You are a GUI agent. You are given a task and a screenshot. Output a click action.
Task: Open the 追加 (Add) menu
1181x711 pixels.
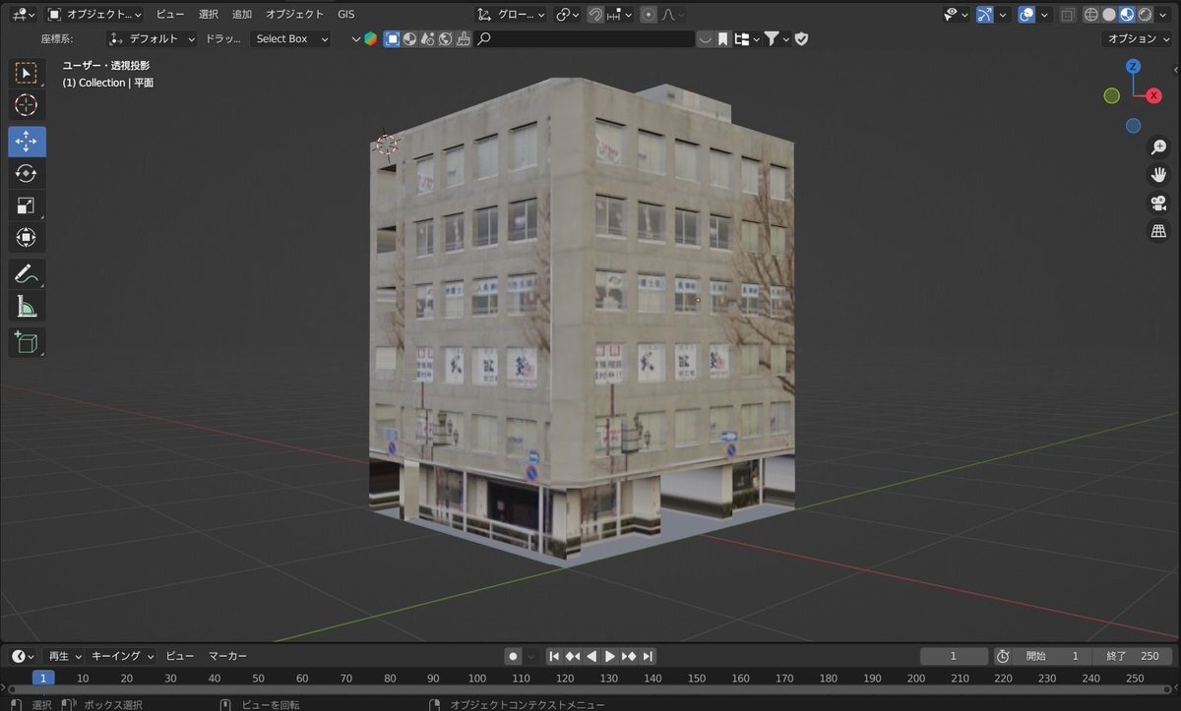tap(242, 15)
